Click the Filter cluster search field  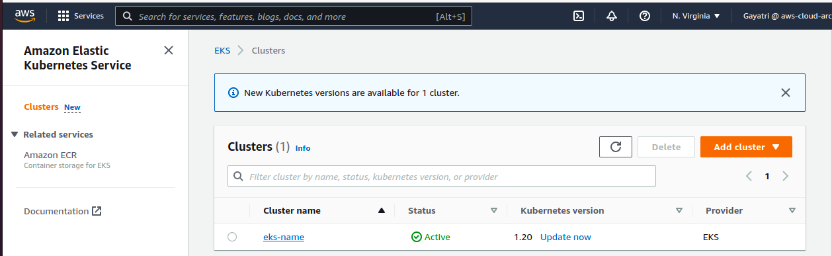(442, 177)
